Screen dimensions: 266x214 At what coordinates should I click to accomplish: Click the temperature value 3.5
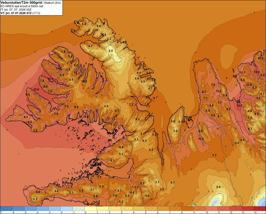click(x=143, y=82)
